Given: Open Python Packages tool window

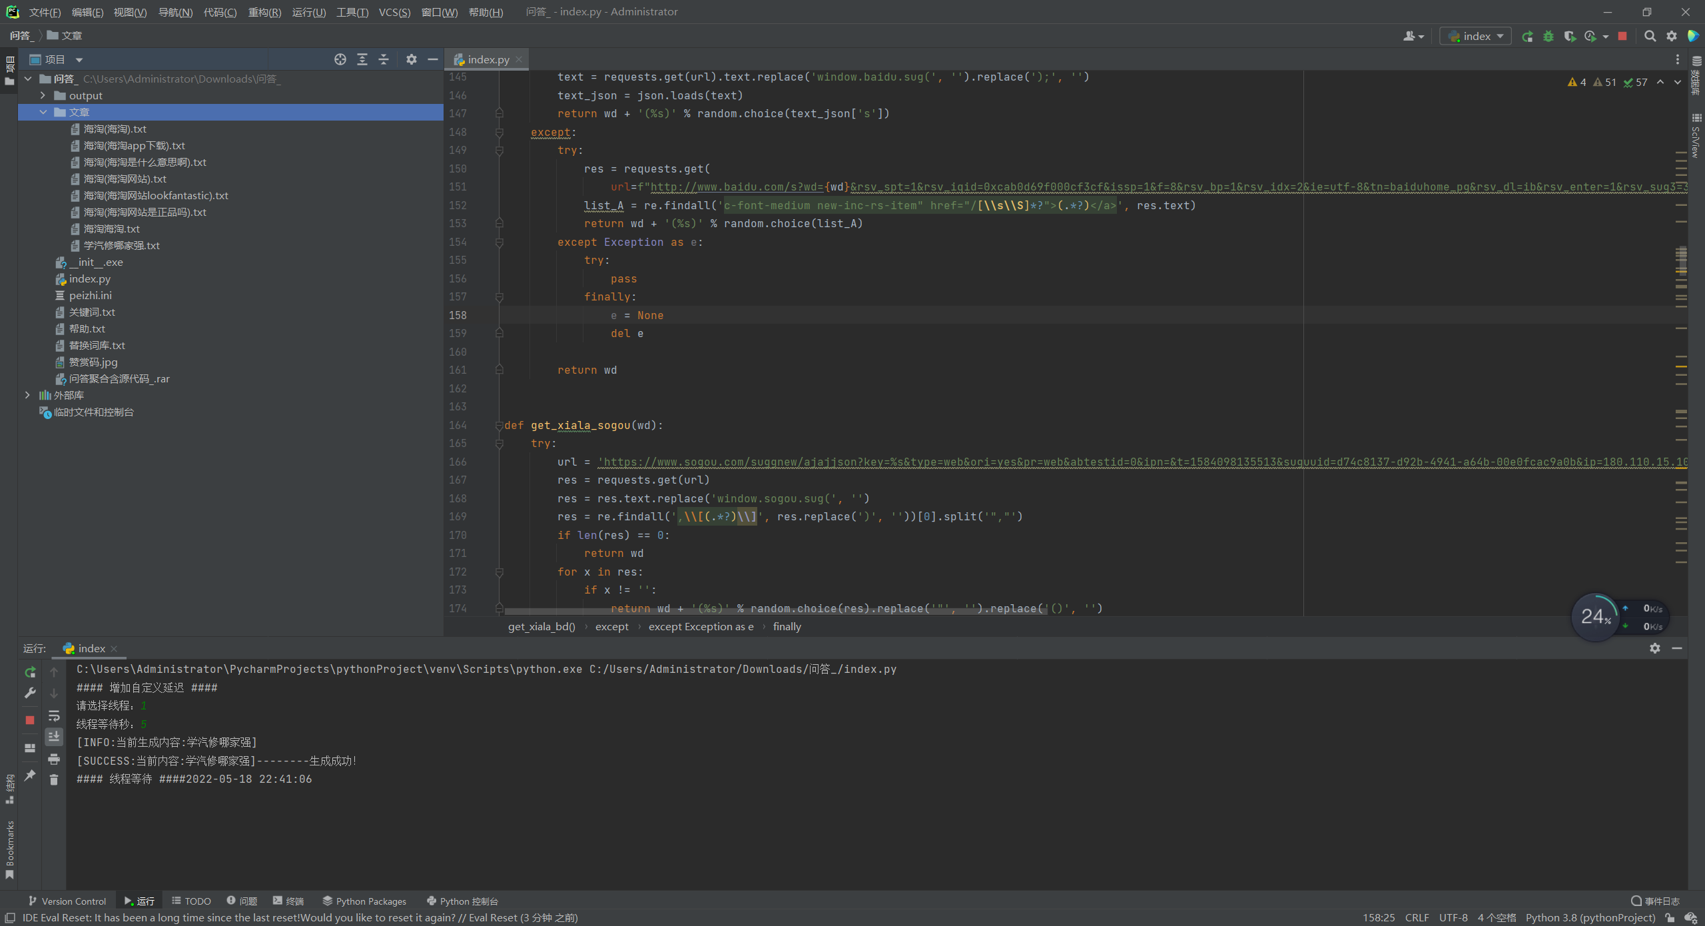Looking at the screenshot, I should pos(364,901).
